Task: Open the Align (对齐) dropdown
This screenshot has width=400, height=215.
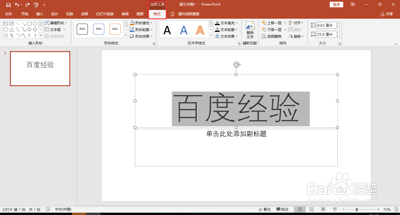Action: point(296,23)
